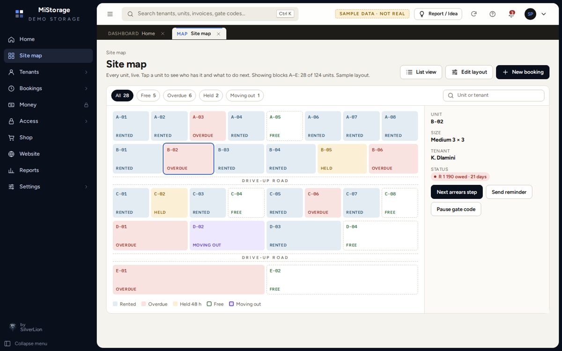Click the Edit layout button
Image resolution: width=562 pixels, height=351 pixels.
pyautogui.click(x=469, y=72)
